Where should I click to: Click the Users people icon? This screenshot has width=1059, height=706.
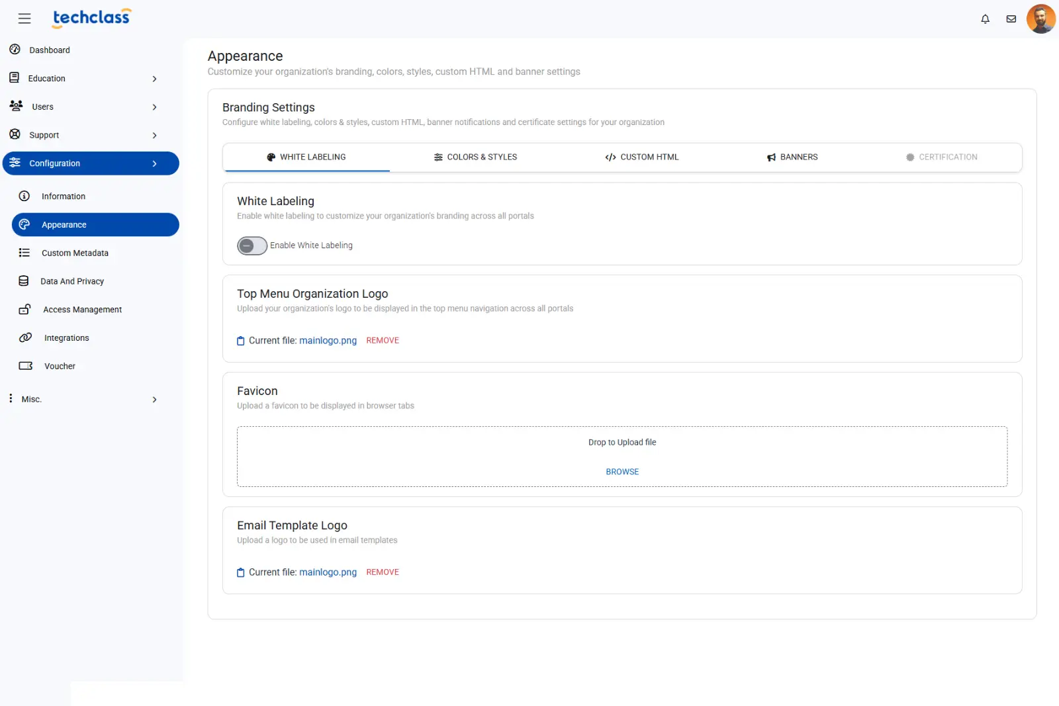pyautogui.click(x=16, y=106)
